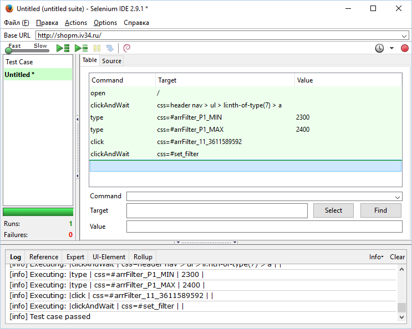Open the Правка menu
The width and height of the screenshot is (412, 329).
[47, 23]
